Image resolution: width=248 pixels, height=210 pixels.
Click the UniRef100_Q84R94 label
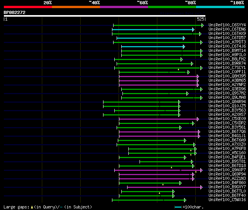(227, 102)
